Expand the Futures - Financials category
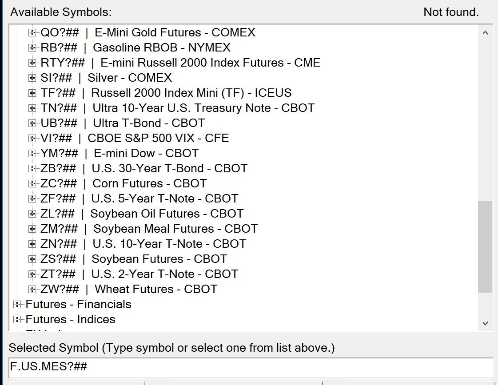Screen dimensions: 498x385 (x=17, y=305)
